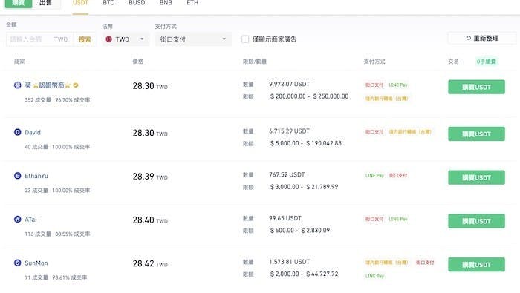Open the TWD fiat currency dropdown

[x=126, y=39]
